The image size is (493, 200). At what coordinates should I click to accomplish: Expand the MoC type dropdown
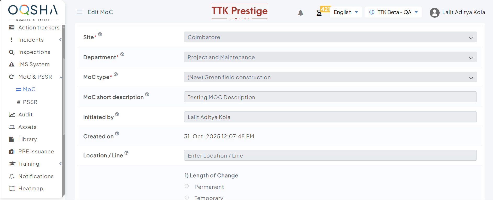tap(330, 77)
